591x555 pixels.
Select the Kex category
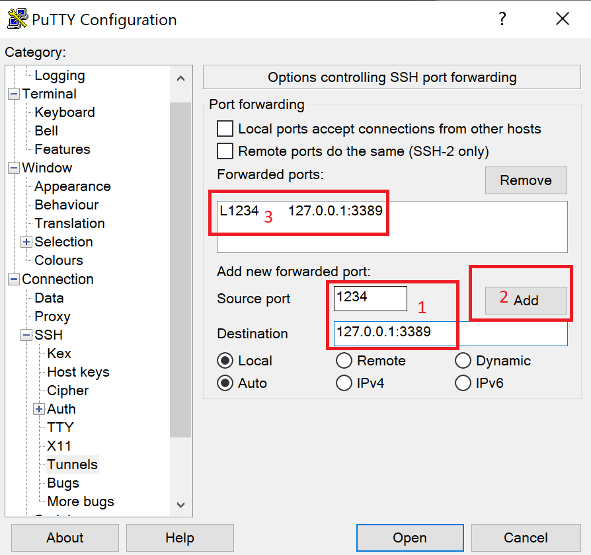(x=59, y=353)
